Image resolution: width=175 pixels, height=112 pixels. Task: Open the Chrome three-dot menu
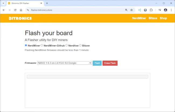171,10
